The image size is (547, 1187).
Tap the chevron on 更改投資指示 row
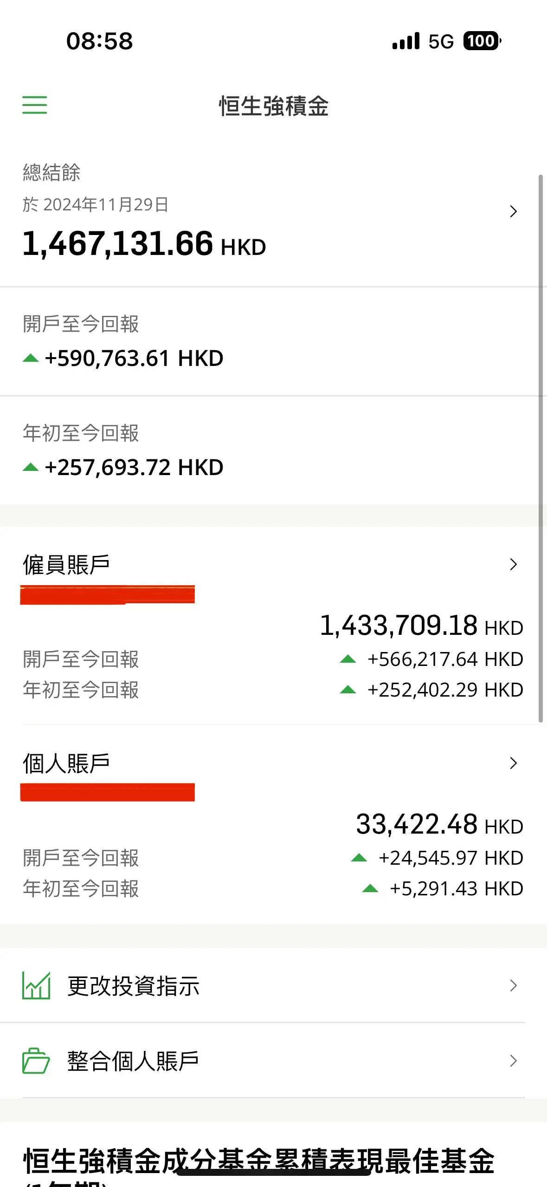[513, 985]
